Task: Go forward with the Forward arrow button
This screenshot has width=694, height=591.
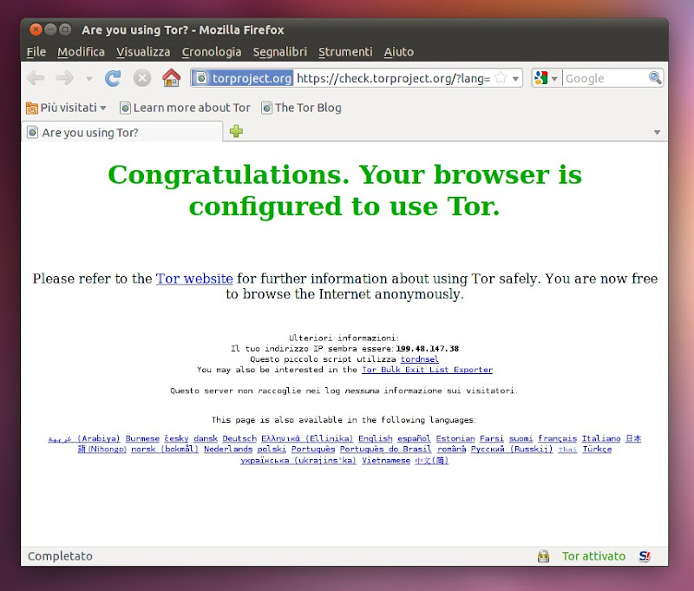Action: point(64,78)
